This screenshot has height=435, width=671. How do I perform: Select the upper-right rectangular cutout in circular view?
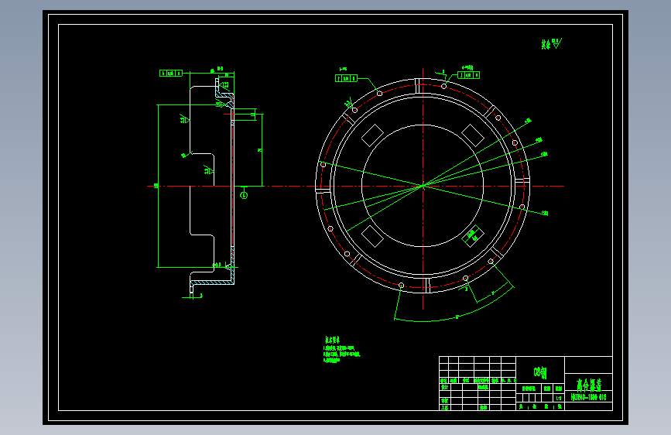tap(472, 135)
